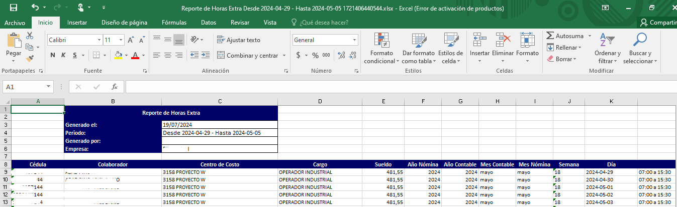Click the decrease decimal icon

tap(353, 55)
